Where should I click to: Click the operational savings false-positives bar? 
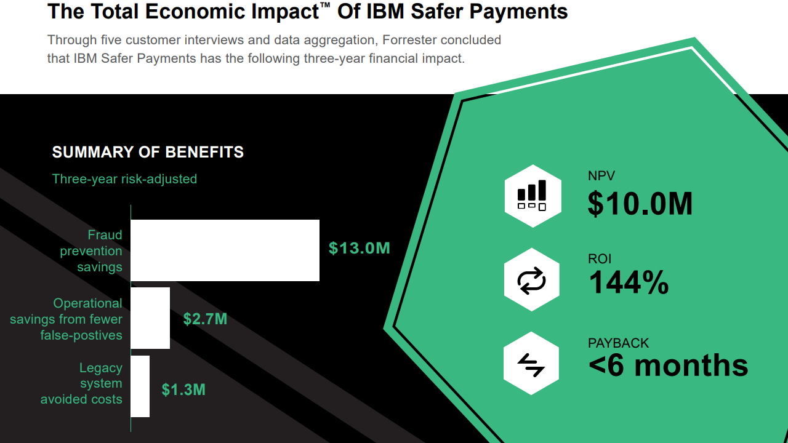(150, 318)
